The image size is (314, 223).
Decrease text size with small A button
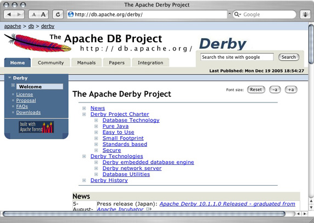(x=33, y=15)
